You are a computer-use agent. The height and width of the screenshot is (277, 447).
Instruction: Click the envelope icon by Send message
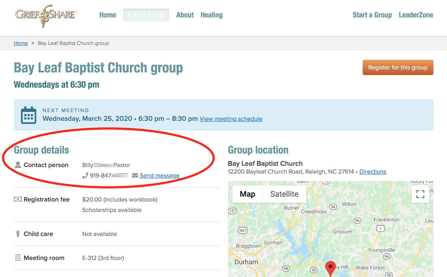(x=135, y=175)
